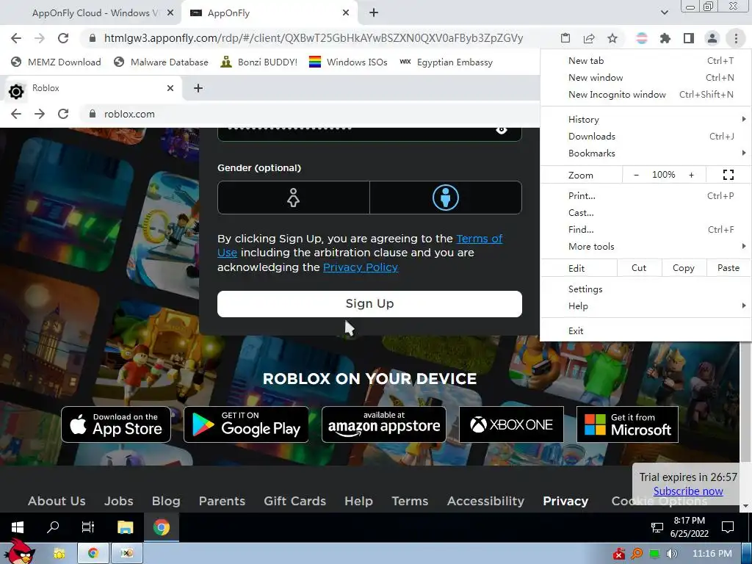Open a New Incognito window

pyautogui.click(x=646, y=95)
